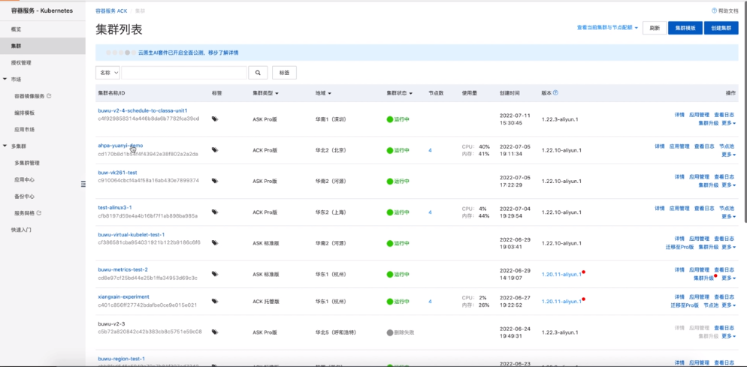The height and width of the screenshot is (367, 747).
Task: Click the sidebar collapse handle icon
Action: click(83, 184)
